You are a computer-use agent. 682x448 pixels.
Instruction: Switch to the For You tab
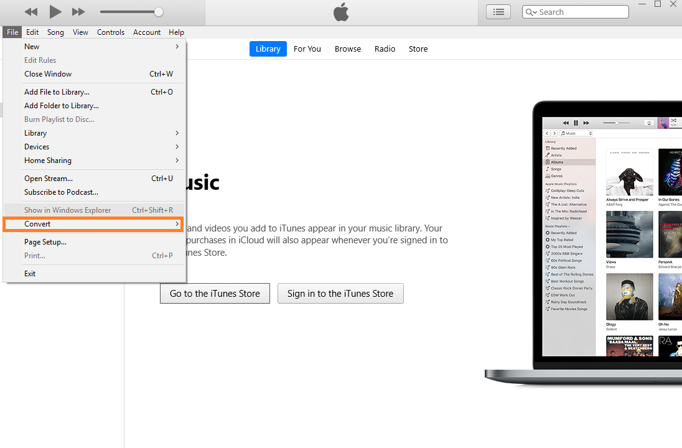pos(307,49)
